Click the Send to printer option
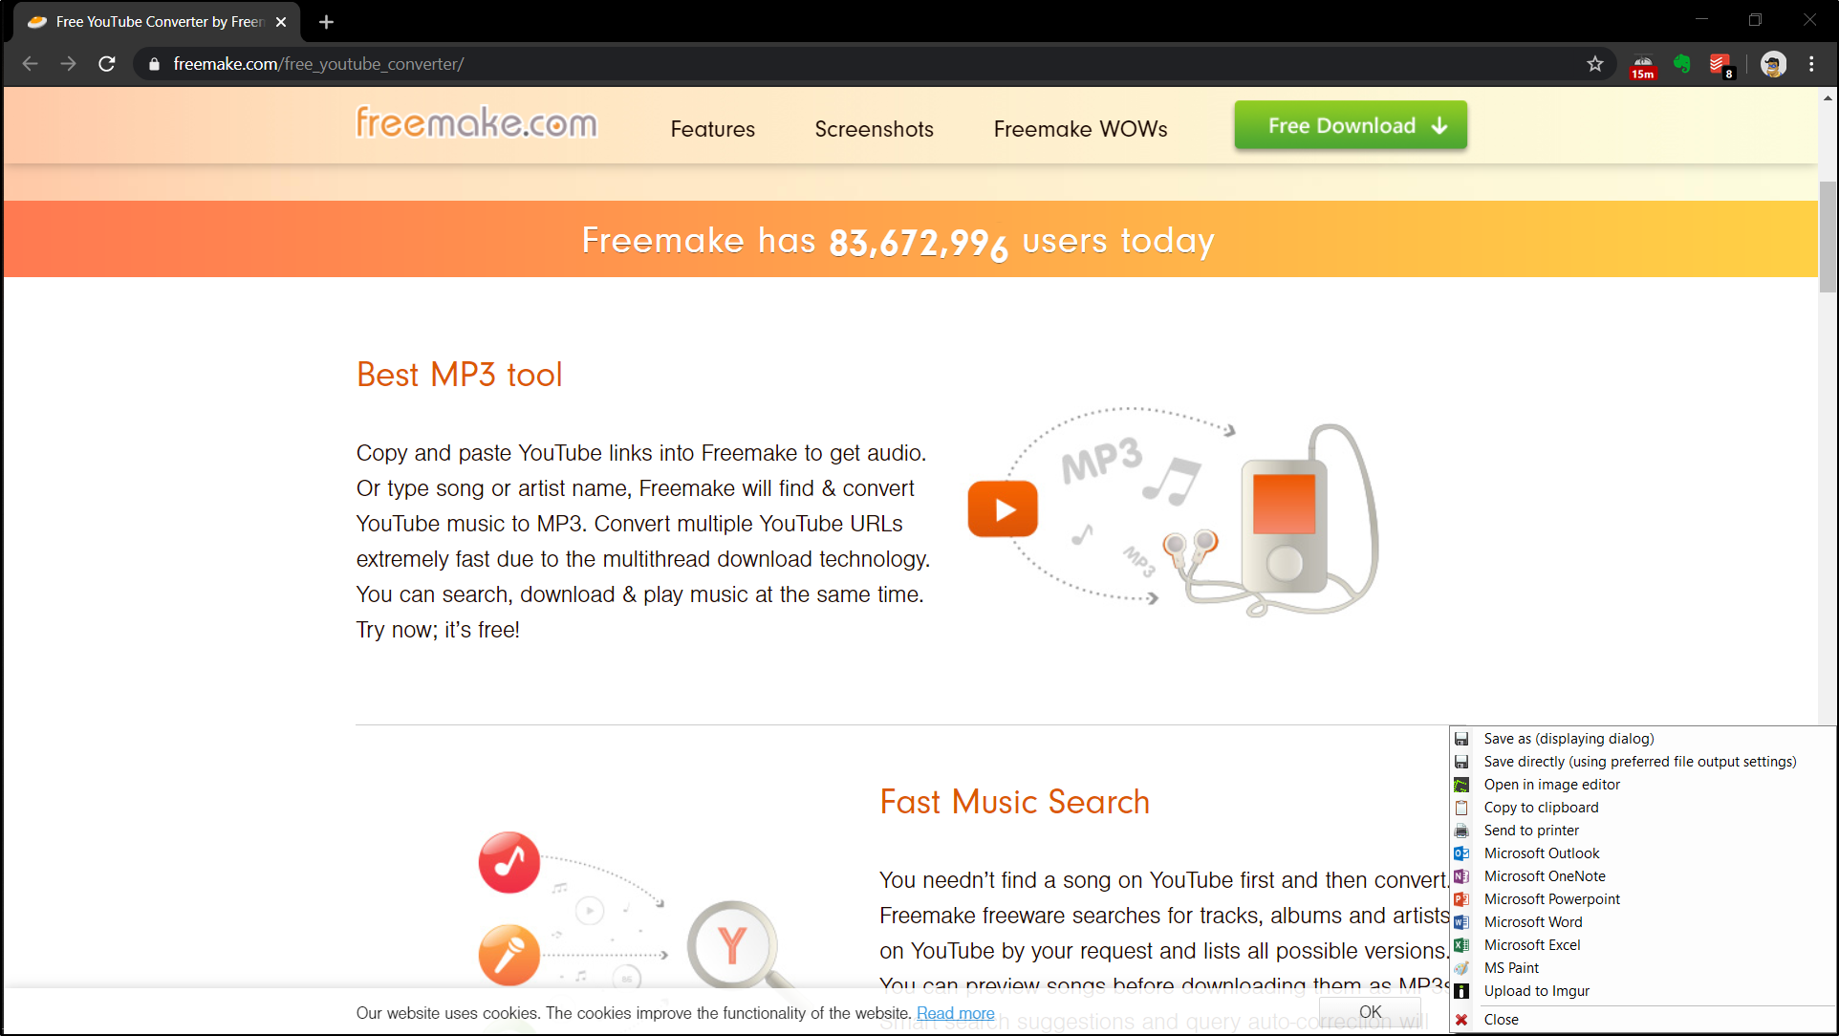 tap(1532, 831)
